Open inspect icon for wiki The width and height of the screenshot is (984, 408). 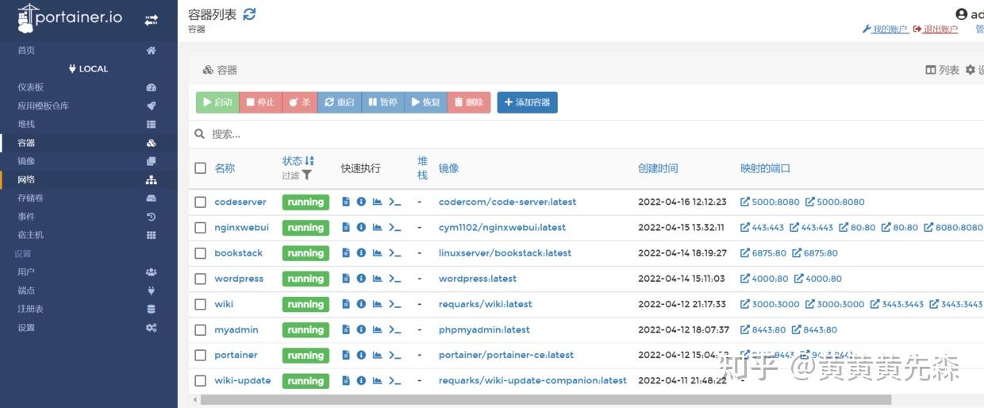point(361,304)
